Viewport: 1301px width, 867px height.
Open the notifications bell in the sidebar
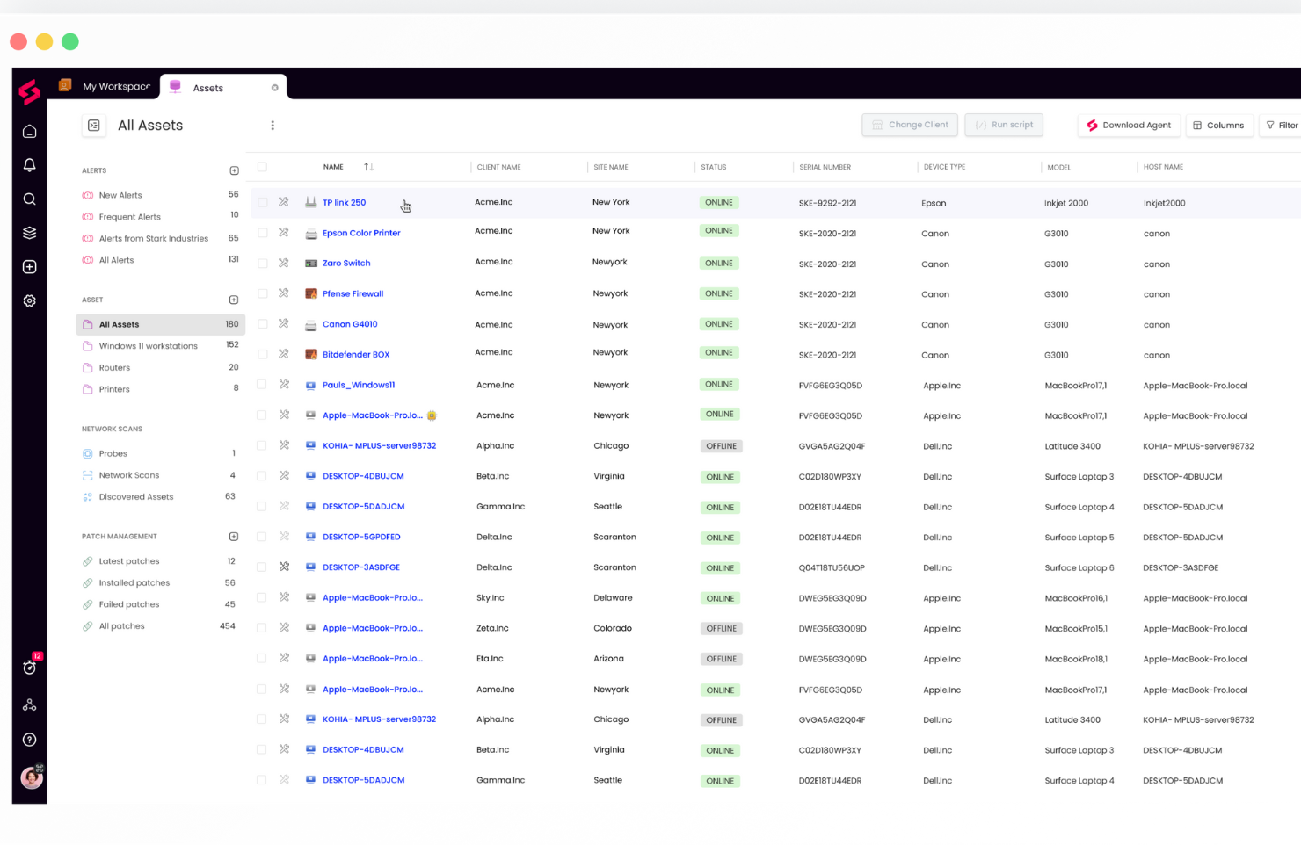[x=29, y=164]
